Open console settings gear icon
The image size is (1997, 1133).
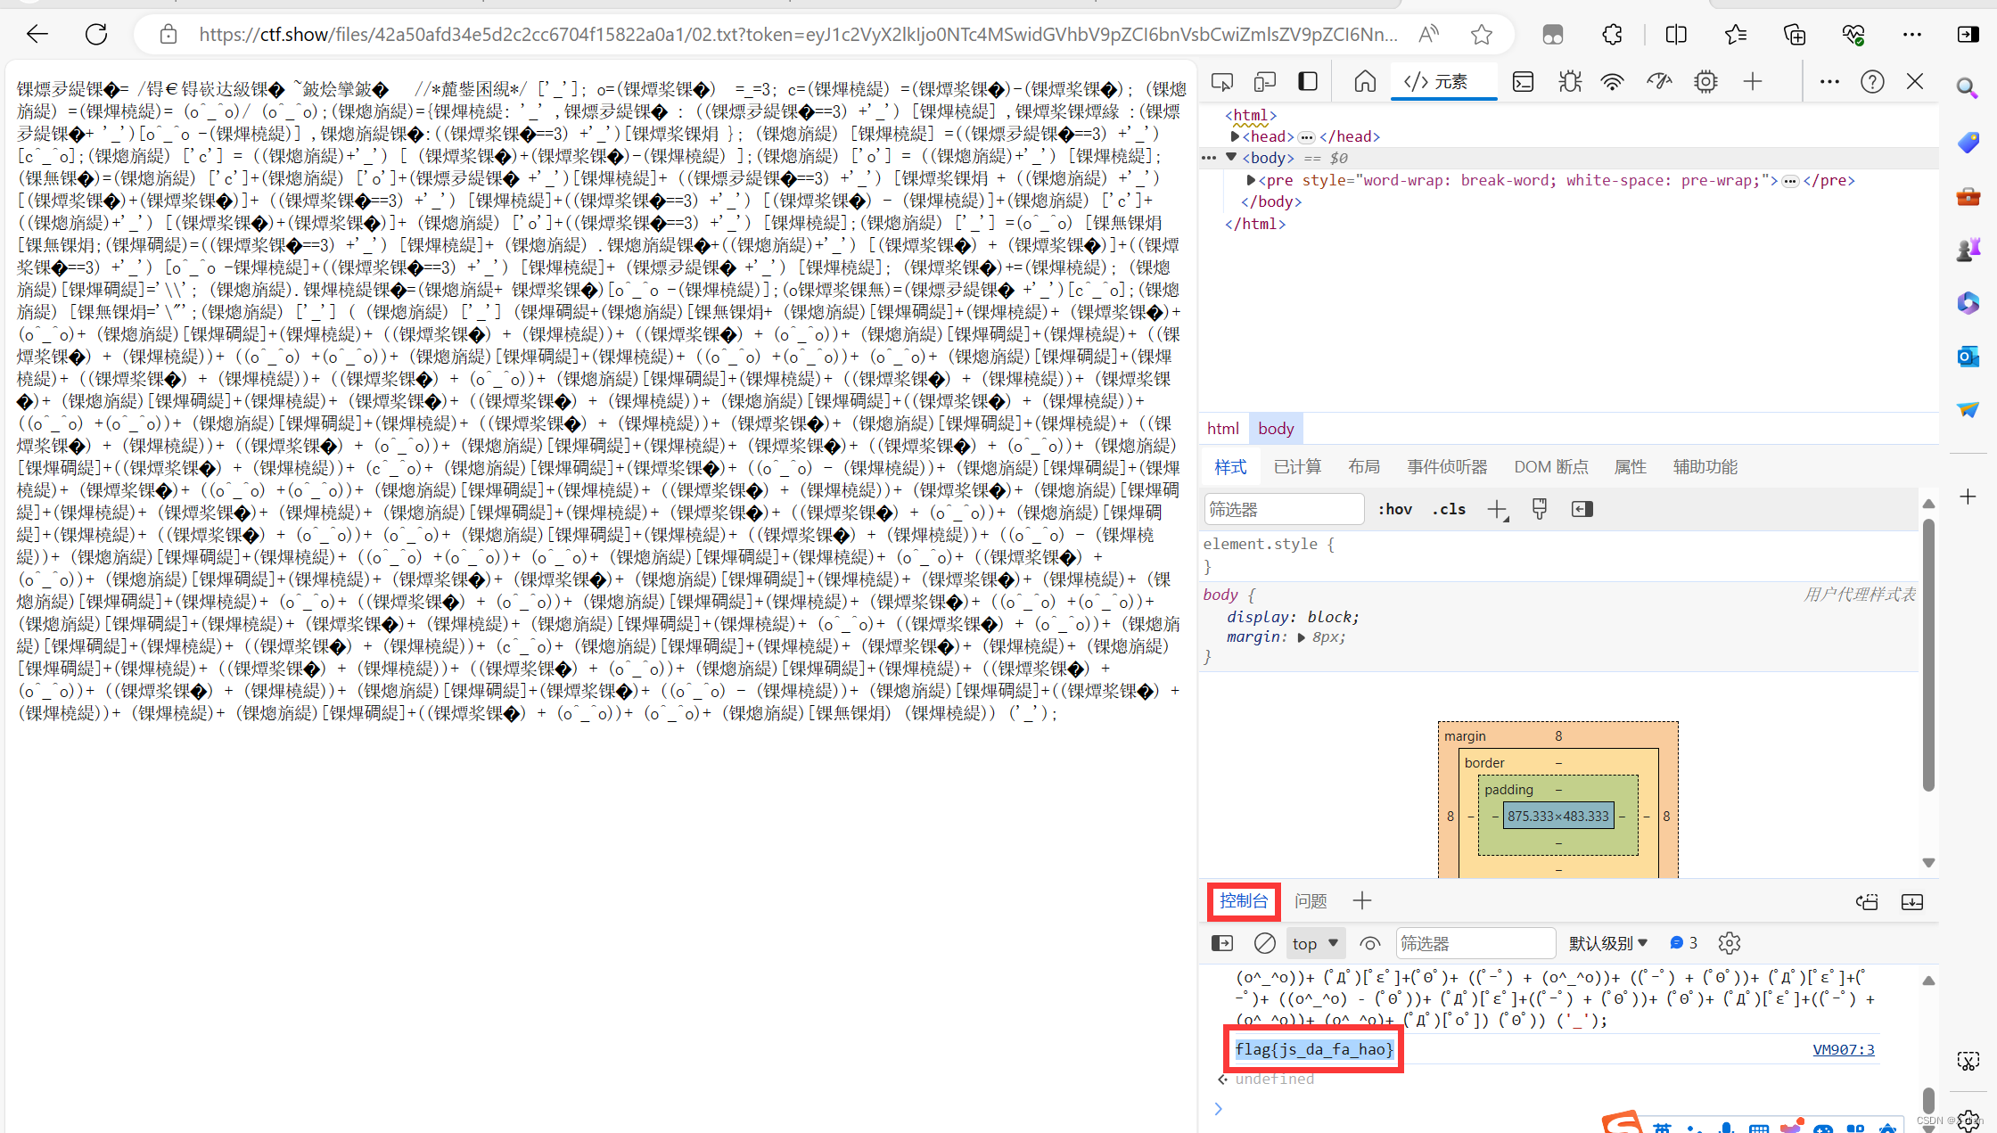click(x=1730, y=943)
